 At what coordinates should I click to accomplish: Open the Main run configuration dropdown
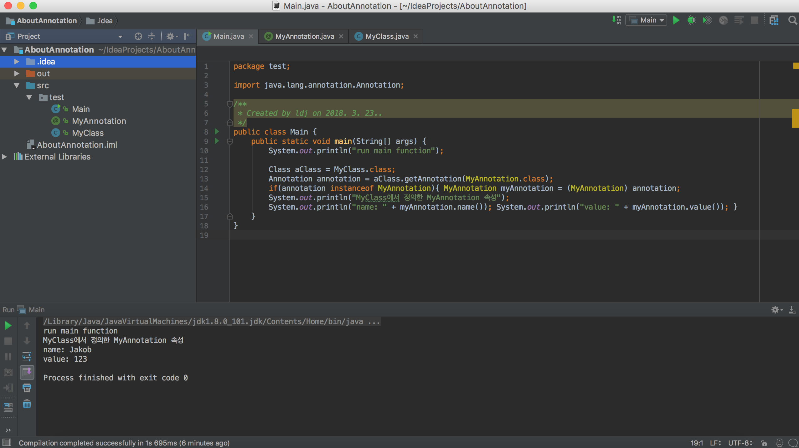(647, 20)
